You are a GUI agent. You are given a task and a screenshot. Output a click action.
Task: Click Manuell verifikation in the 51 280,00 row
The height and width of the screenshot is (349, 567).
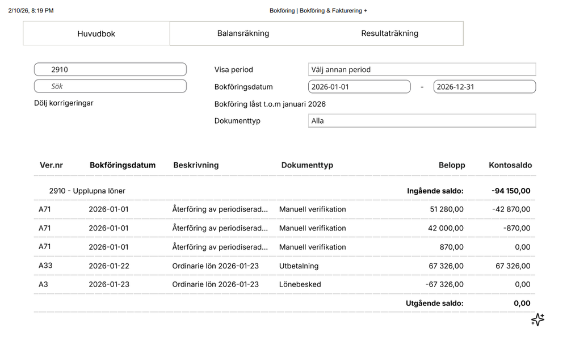[x=312, y=209]
